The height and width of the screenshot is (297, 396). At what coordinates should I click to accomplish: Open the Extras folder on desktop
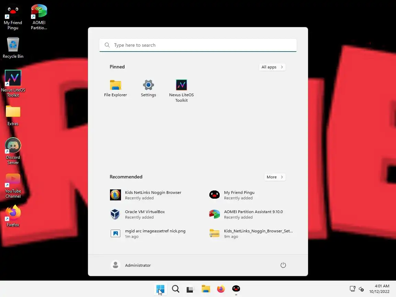[13, 115]
